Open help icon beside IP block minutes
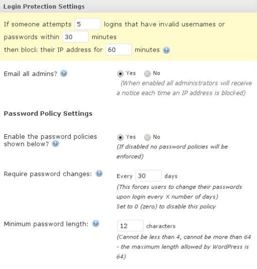Image resolution: width=257 pixels, height=269 pixels. (x=166, y=50)
